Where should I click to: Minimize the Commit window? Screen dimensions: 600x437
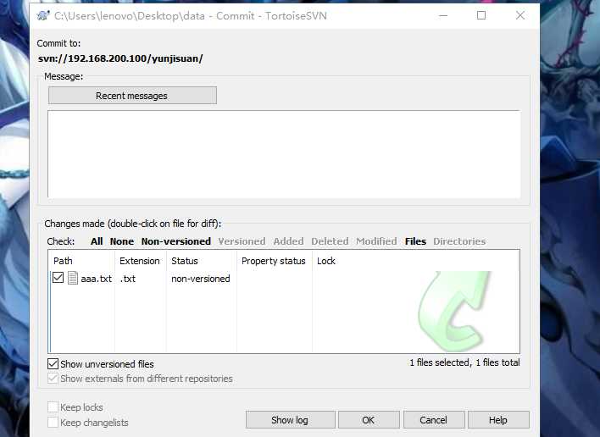pyautogui.click(x=443, y=16)
